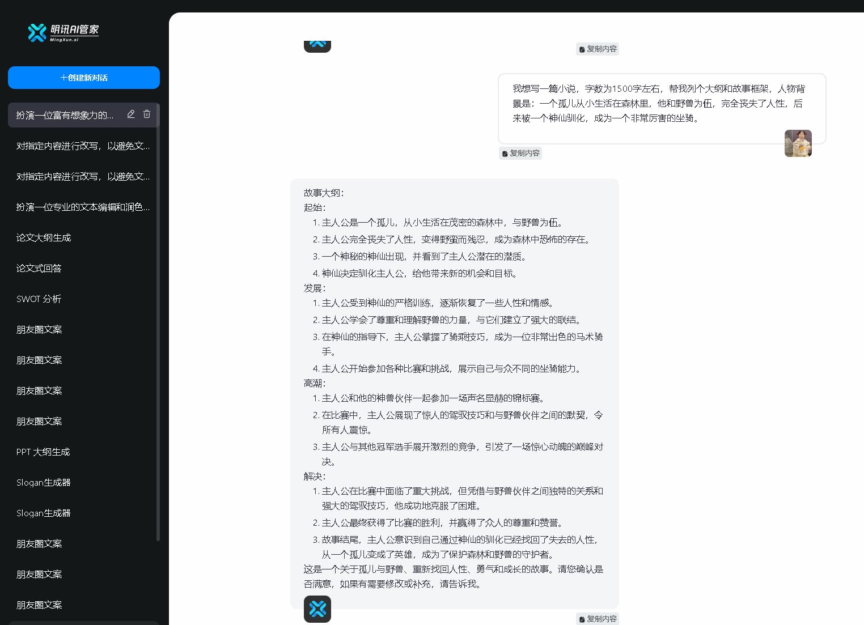The image size is (864, 625).
Task: Click the edit pencil icon on the first conversation
Action: [x=131, y=114]
